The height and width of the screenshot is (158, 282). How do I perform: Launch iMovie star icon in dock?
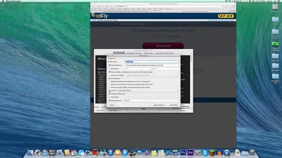pos(147,153)
